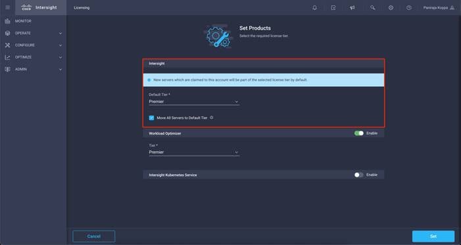This screenshot has width=461, height=245.
Task: Click the 'Select the required license tier' subtitle
Action: [264, 36]
